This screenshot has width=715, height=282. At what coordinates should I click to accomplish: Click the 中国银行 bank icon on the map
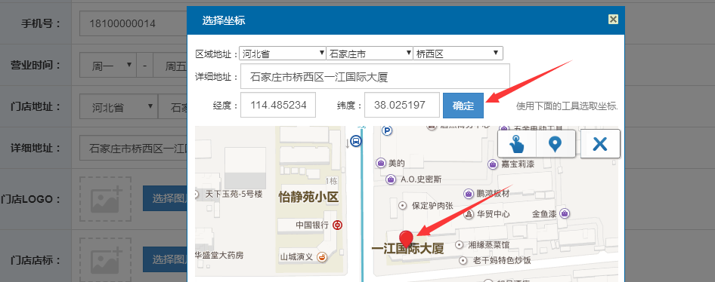click(x=337, y=225)
